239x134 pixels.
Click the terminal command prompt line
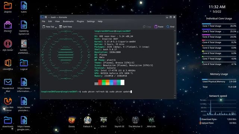(86, 92)
